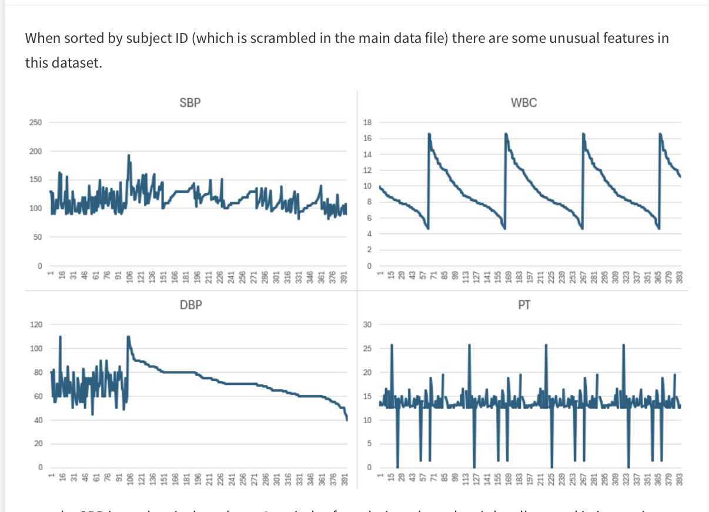Click the PT chart title

524,305
